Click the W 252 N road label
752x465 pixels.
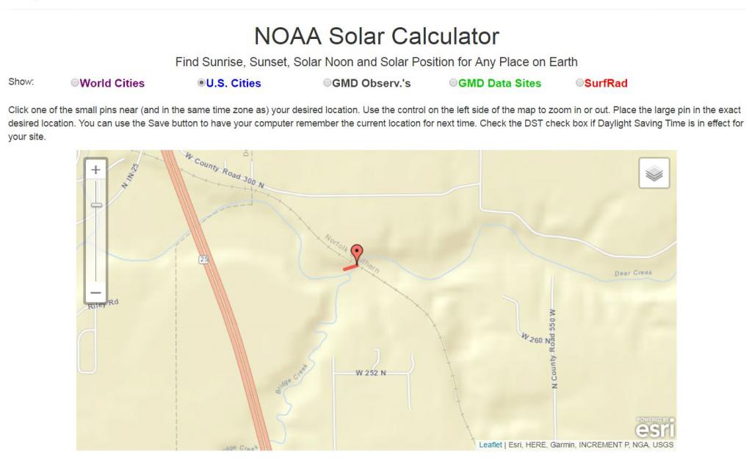click(371, 372)
